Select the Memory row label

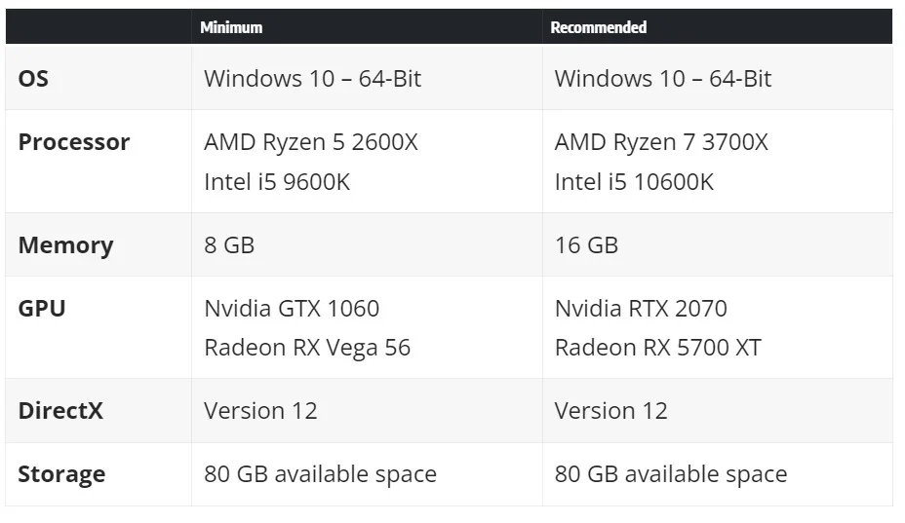pos(65,245)
